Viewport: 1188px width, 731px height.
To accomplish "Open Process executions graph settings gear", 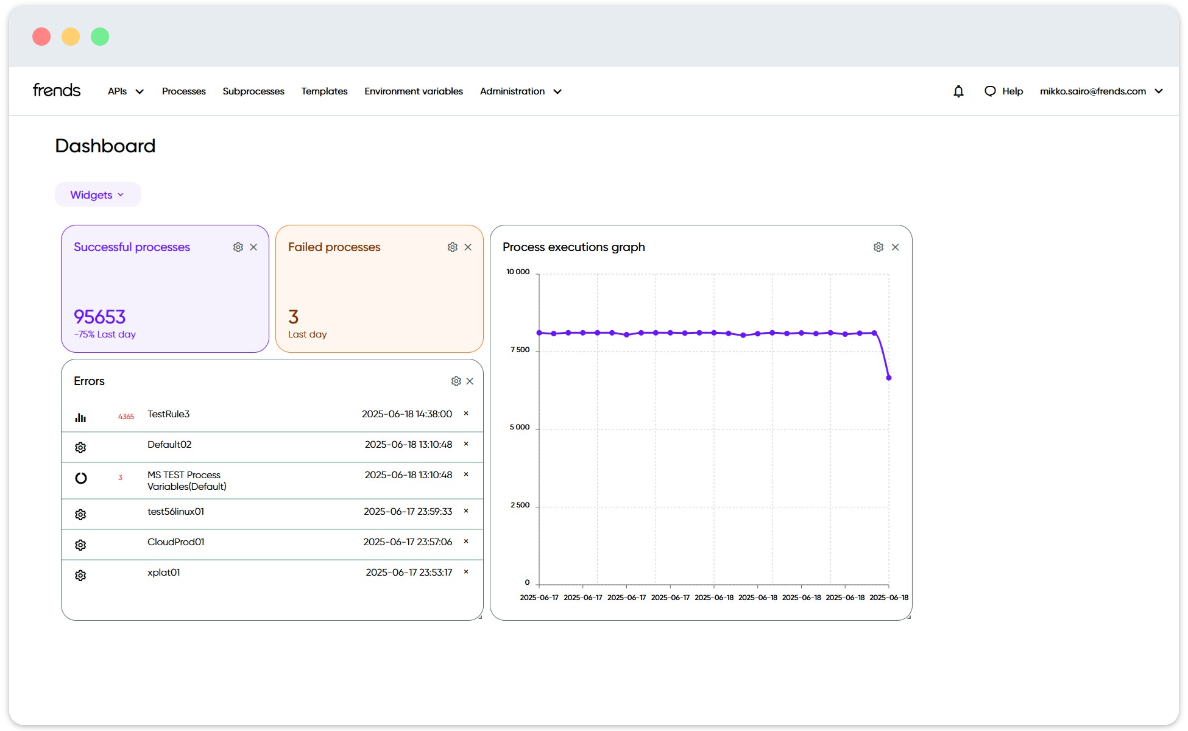I will (879, 247).
